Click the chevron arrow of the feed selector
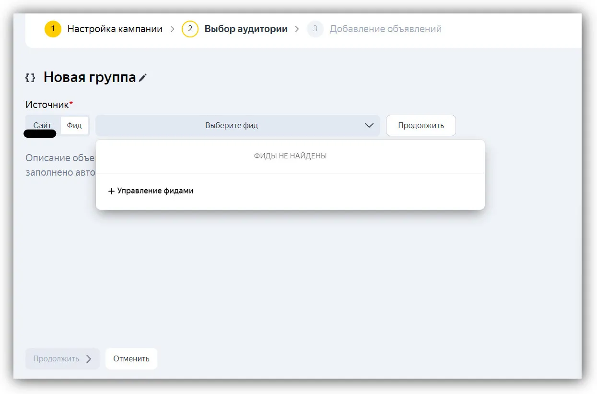Image resolution: width=597 pixels, height=394 pixels. coord(369,125)
